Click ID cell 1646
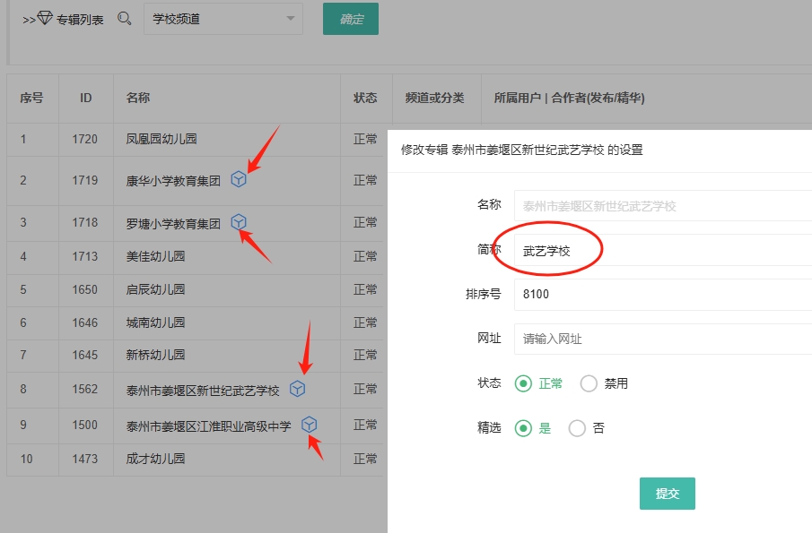812x533 pixels. 85,322
